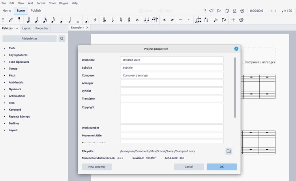Click the plus icon in note toolbar

click(233, 20)
